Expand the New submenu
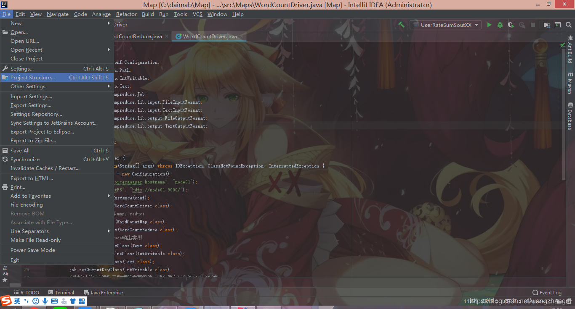 [x=57, y=24]
